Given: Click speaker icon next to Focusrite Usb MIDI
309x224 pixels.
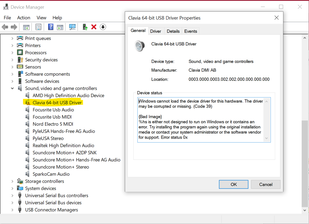Looking at the screenshot, I should click(x=28, y=117).
